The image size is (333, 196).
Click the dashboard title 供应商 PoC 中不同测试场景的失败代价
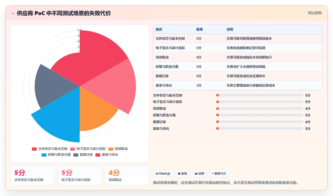[x=64, y=13]
